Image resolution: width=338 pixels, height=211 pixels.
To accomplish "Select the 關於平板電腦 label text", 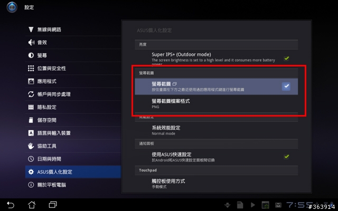I will point(52,185).
